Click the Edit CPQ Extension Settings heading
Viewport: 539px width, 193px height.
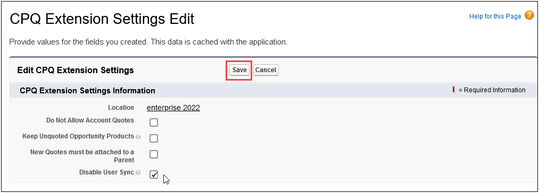(75, 71)
